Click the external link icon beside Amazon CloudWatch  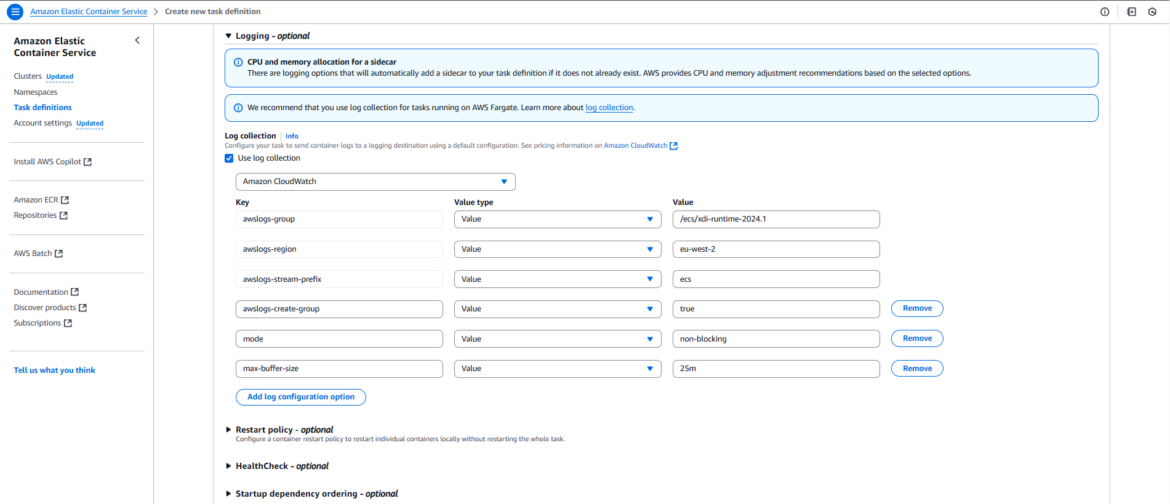(673, 146)
